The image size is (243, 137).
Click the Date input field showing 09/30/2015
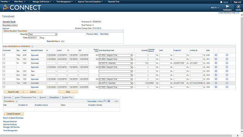[34, 38]
